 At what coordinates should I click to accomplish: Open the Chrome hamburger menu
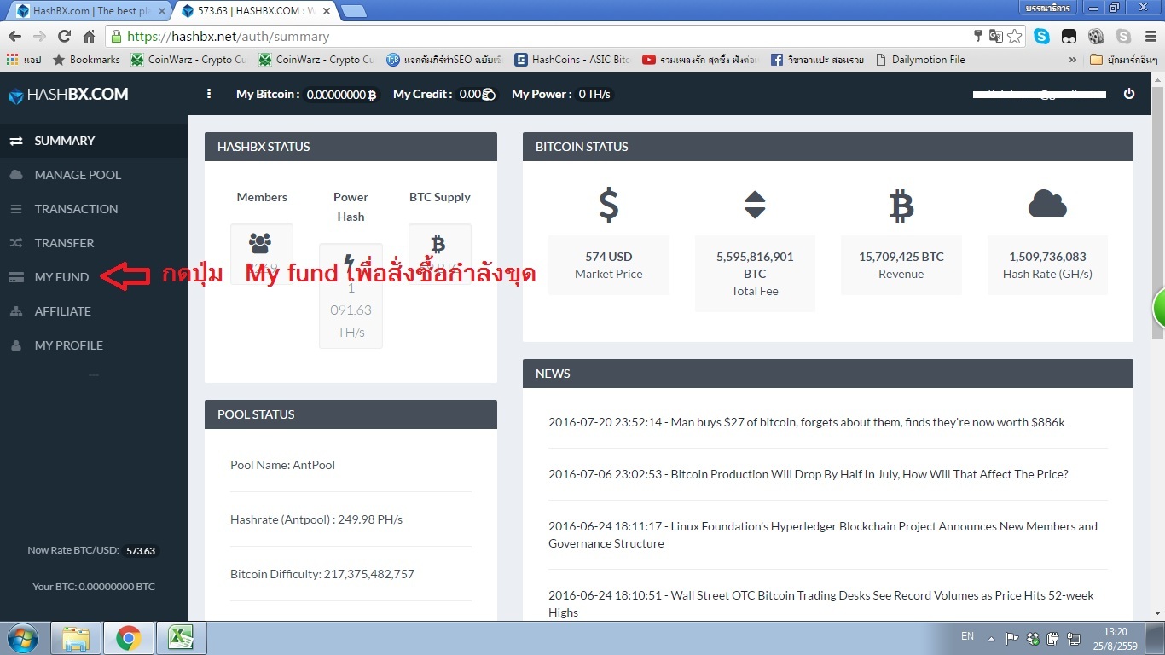(x=1149, y=37)
